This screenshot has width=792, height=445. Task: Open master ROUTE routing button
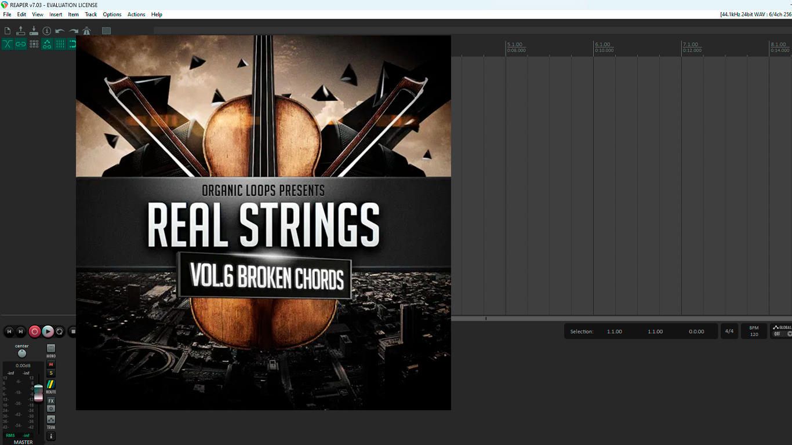[x=51, y=384]
